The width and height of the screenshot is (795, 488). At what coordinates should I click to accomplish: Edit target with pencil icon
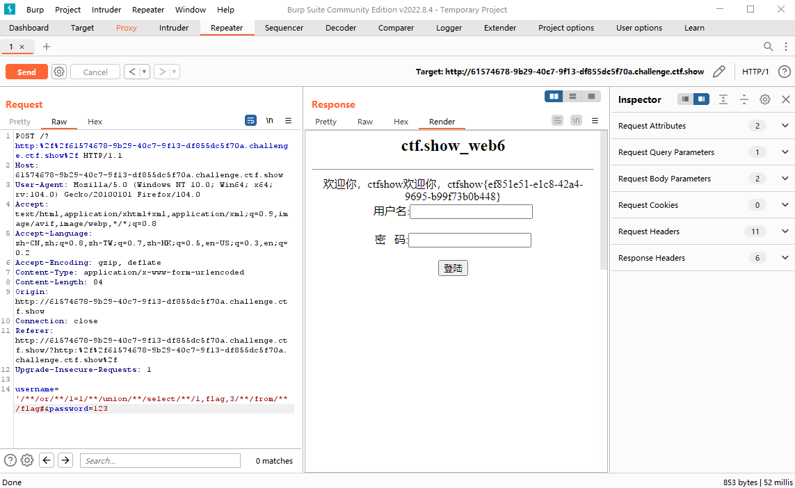(719, 72)
